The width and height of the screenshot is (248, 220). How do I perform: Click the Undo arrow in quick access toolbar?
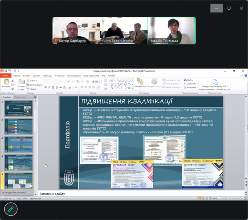tap(10, 71)
